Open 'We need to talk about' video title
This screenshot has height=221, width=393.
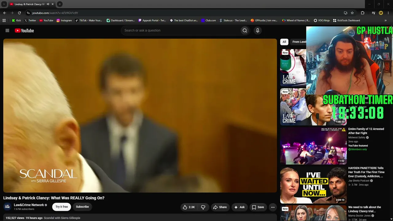click(365, 209)
